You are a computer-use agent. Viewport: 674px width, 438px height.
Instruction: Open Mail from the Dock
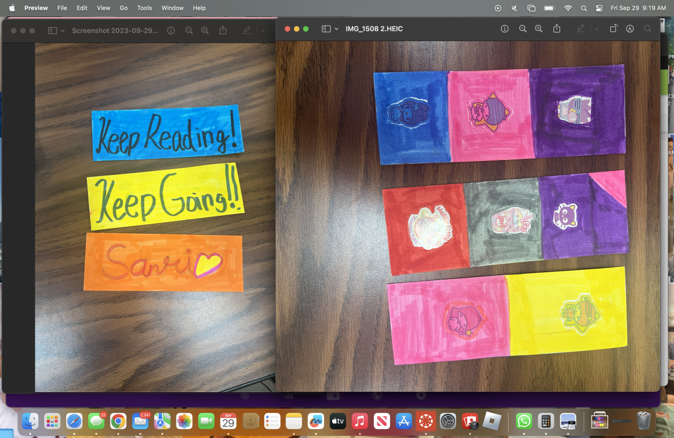[140, 421]
